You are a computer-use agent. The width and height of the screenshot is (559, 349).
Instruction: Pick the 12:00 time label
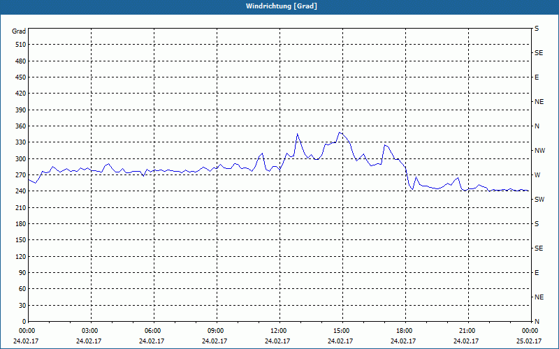tap(278, 331)
